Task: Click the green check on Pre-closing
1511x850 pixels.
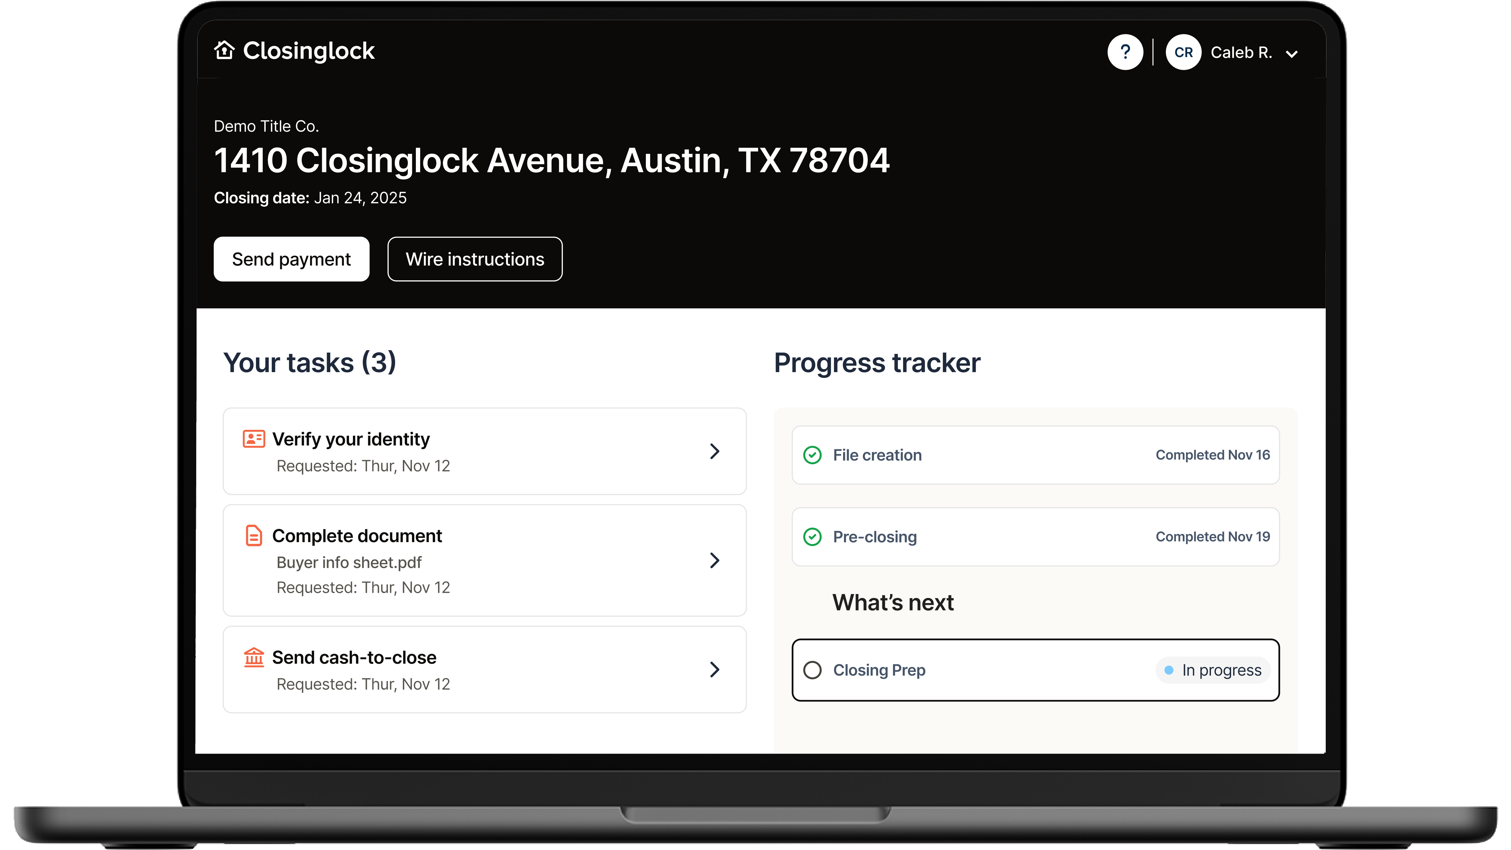Action: point(812,537)
